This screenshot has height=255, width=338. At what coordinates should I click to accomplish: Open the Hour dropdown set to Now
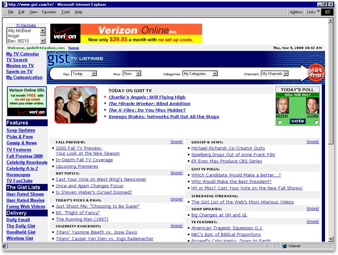click(x=132, y=74)
